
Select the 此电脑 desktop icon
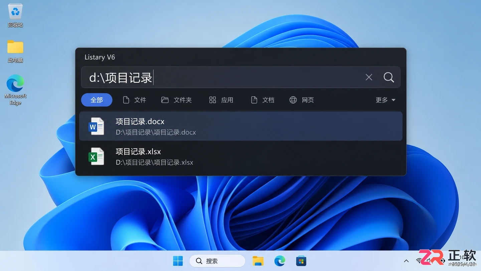pyautogui.click(x=15, y=51)
